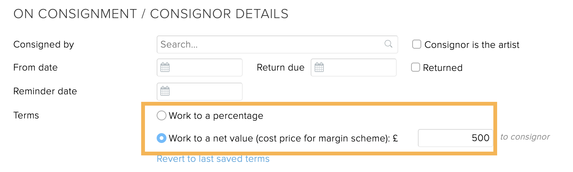Click the net value field showing 500
The image size is (573, 172).
(456, 138)
